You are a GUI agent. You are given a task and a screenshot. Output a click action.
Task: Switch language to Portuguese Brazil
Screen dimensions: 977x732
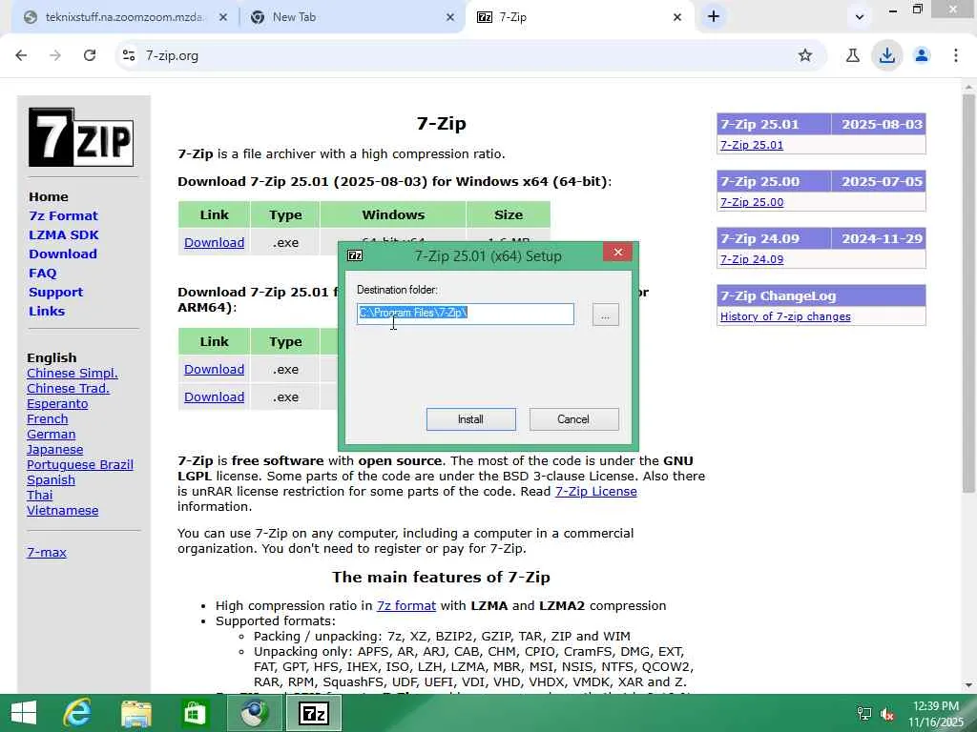[x=80, y=465]
